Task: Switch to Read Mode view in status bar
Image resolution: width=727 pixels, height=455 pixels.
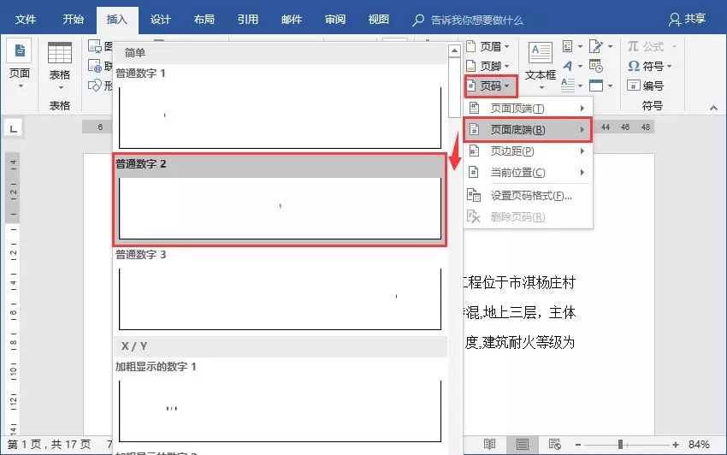Action: click(x=489, y=445)
